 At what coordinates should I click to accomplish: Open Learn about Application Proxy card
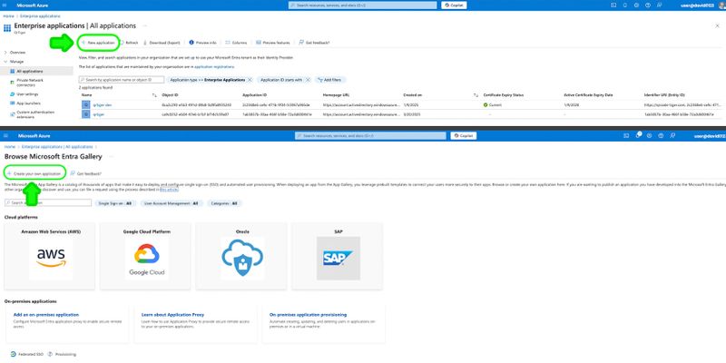click(x=195, y=325)
